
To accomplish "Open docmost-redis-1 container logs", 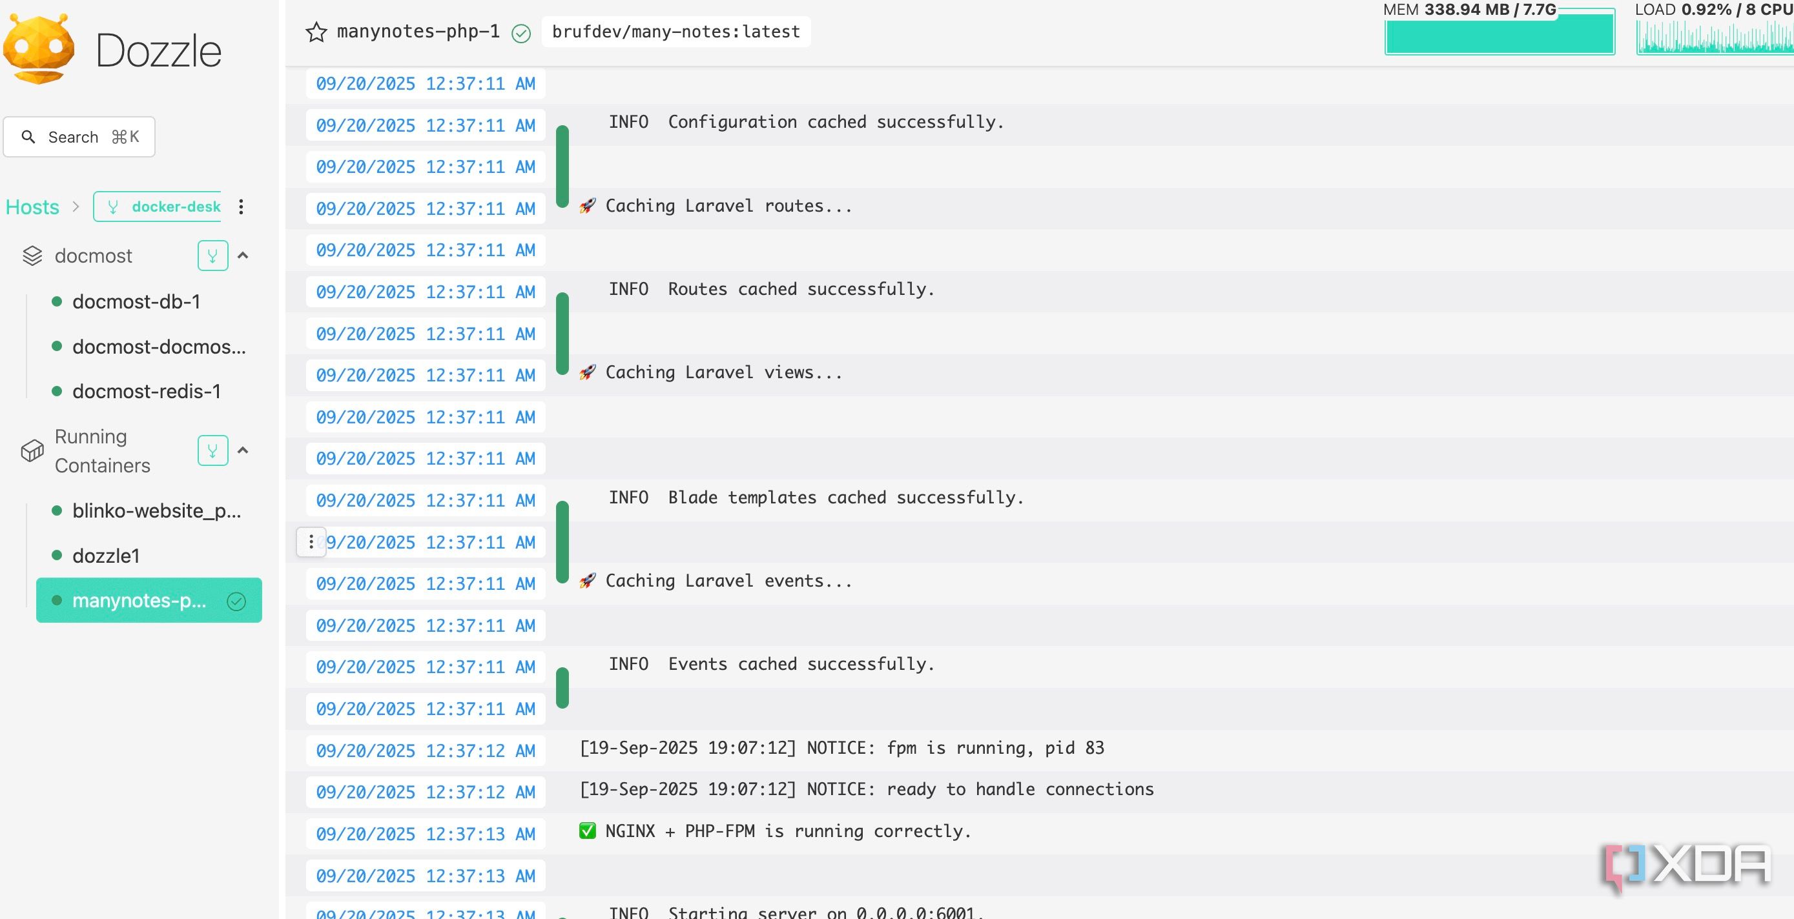I will coord(146,391).
